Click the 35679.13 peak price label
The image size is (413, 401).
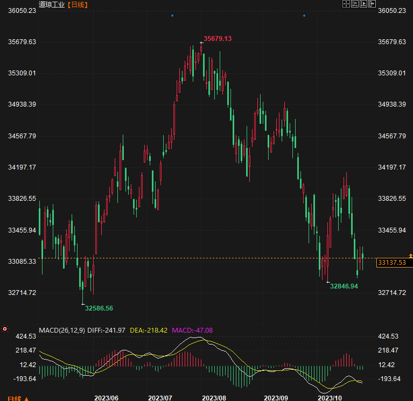pyautogui.click(x=218, y=39)
